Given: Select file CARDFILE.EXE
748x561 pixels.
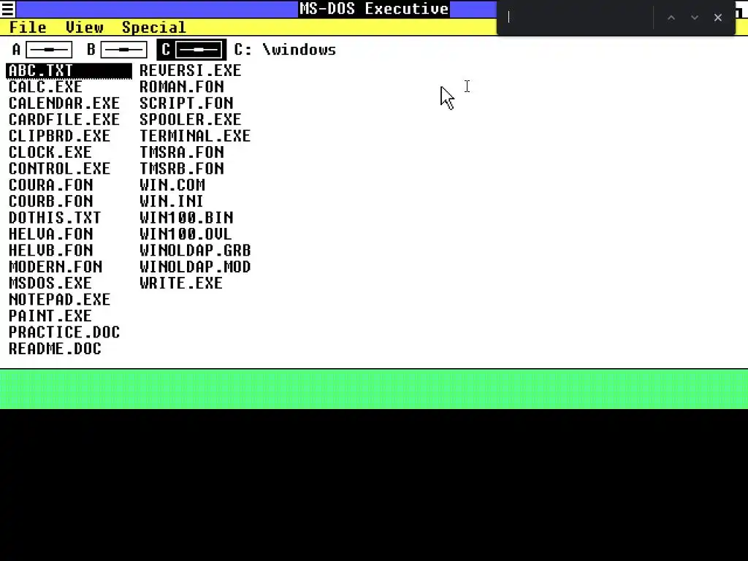Looking at the screenshot, I should click(64, 119).
